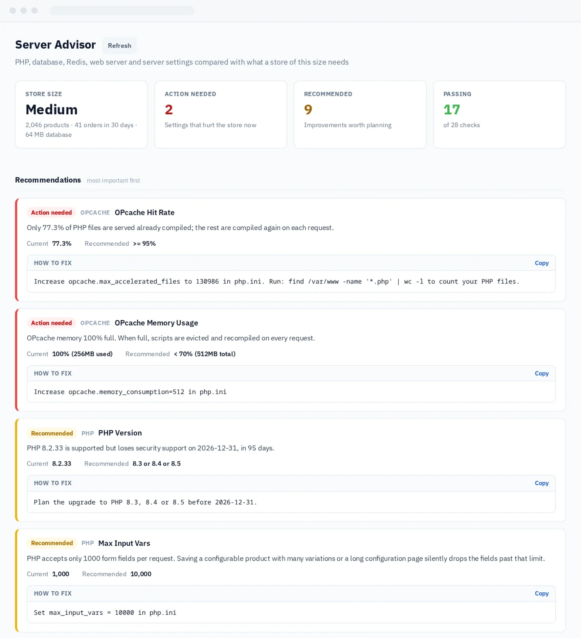Click the opcache.memory_consumption=512 fix text

coord(130,392)
